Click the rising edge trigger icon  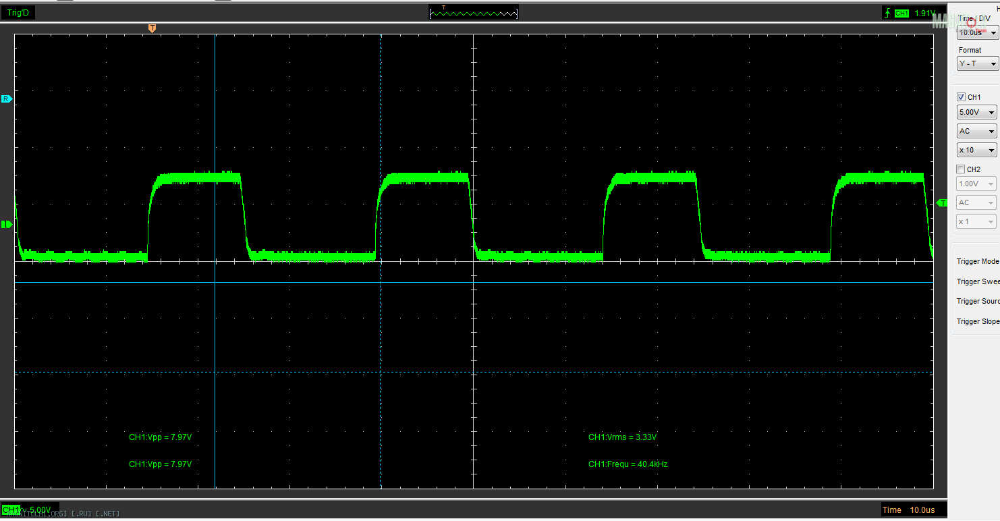(887, 13)
